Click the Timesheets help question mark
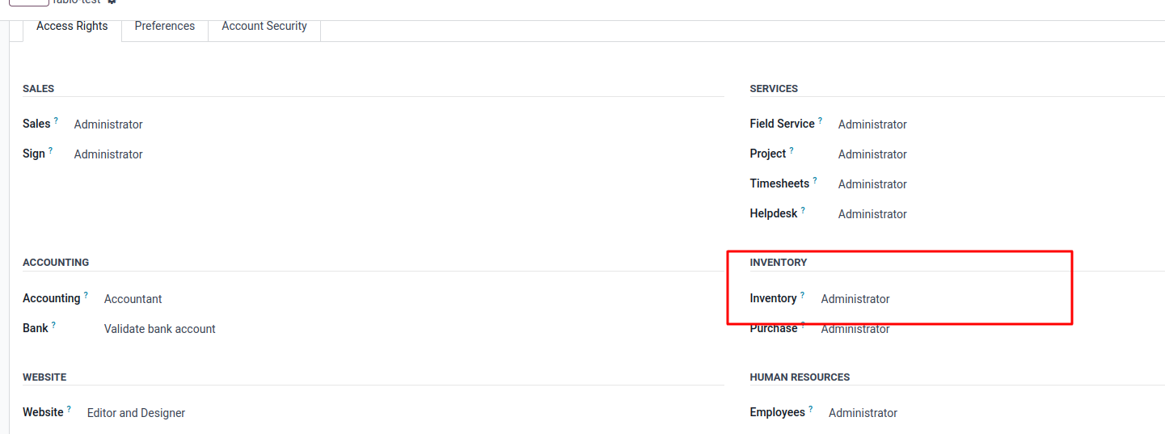 [815, 180]
